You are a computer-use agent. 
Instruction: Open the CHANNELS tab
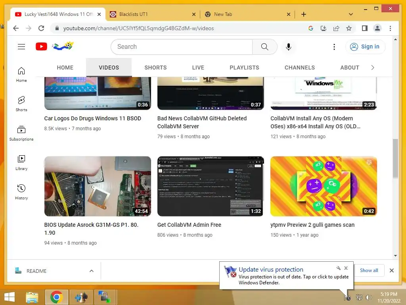pos(300,68)
